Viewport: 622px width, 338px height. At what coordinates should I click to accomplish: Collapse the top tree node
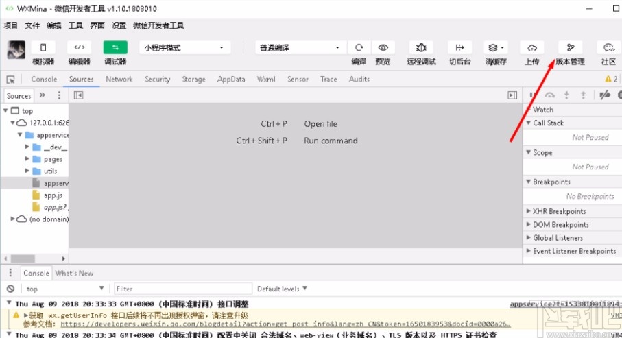pyautogui.click(x=5, y=110)
